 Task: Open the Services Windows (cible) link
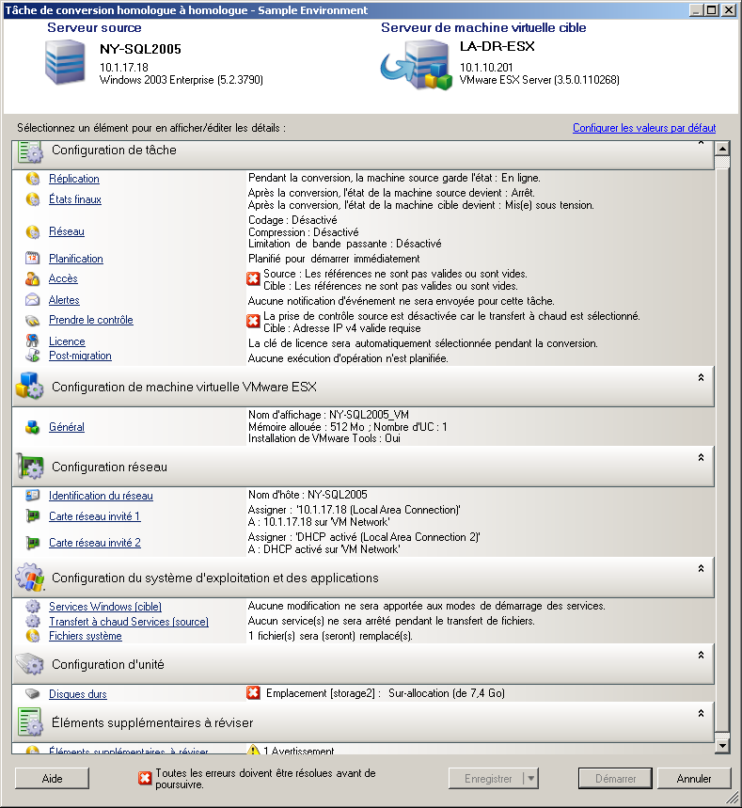(x=105, y=607)
